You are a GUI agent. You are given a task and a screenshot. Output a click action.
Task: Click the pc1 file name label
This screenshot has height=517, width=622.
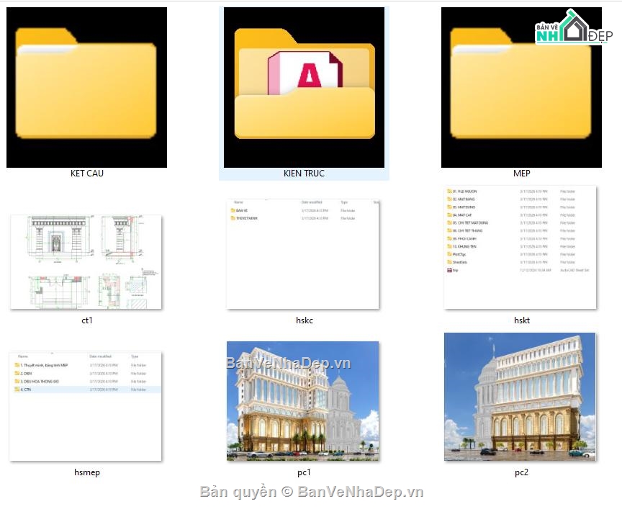pyautogui.click(x=304, y=472)
